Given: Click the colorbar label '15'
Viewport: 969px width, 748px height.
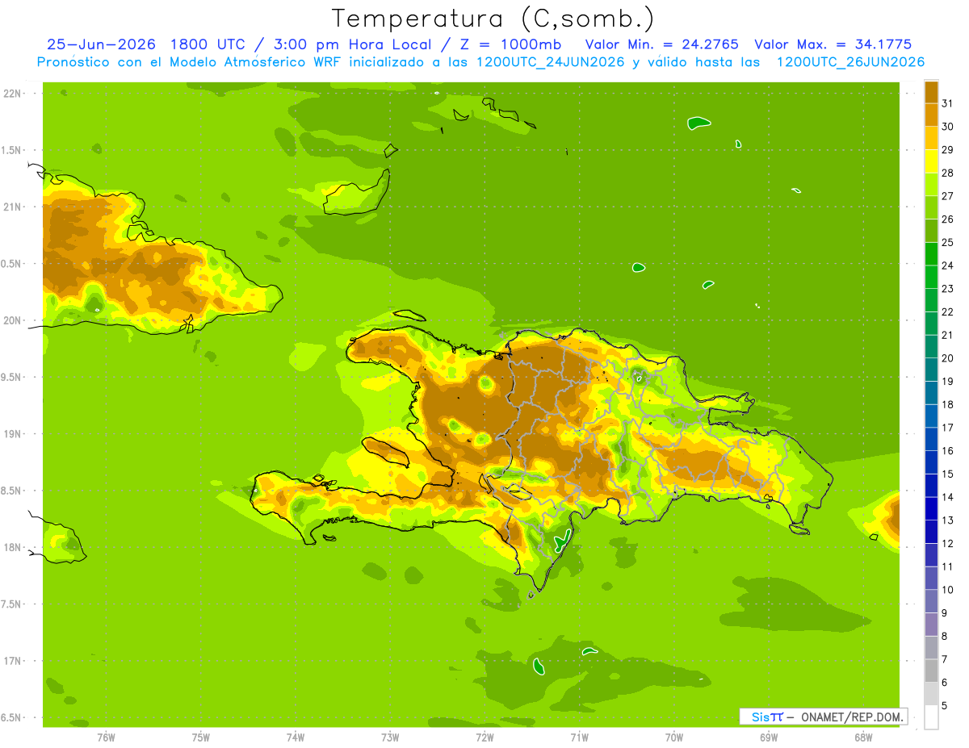Looking at the screenshot, I should coord(947,474).
